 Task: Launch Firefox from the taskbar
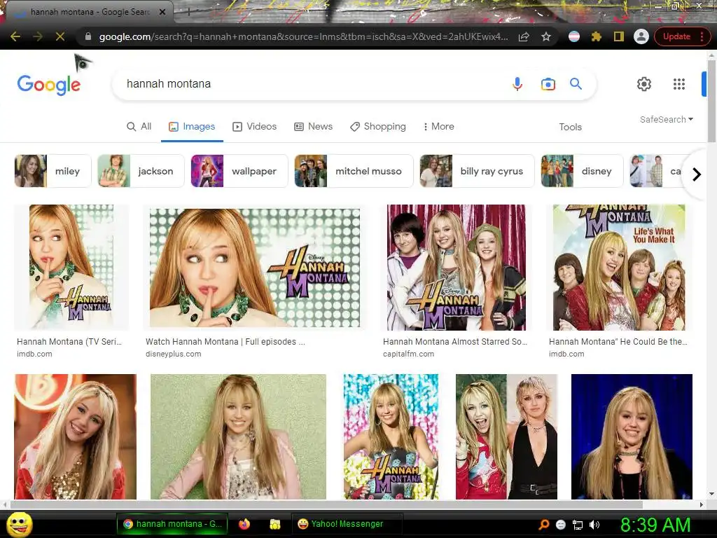coord(244,524)
